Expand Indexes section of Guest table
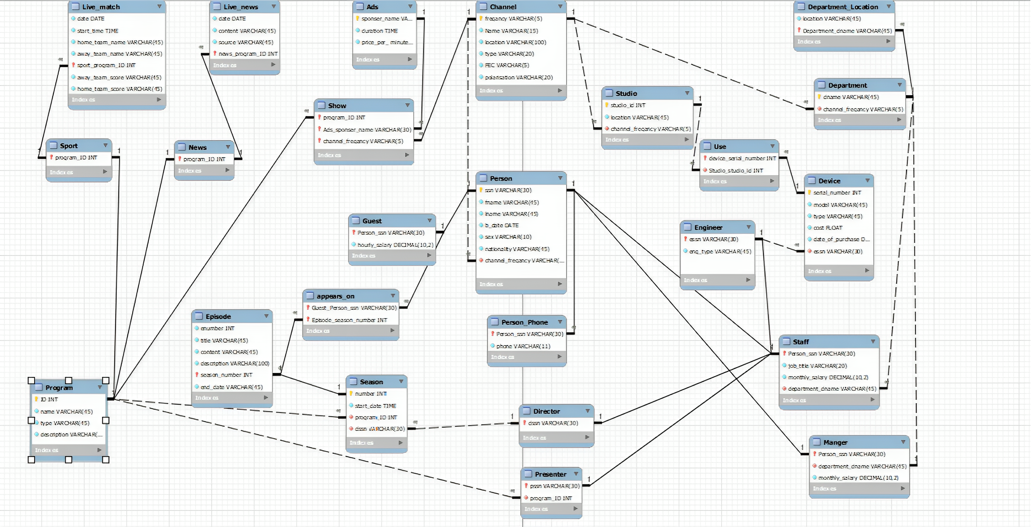 pyautogui.click(x=429, y=255)
